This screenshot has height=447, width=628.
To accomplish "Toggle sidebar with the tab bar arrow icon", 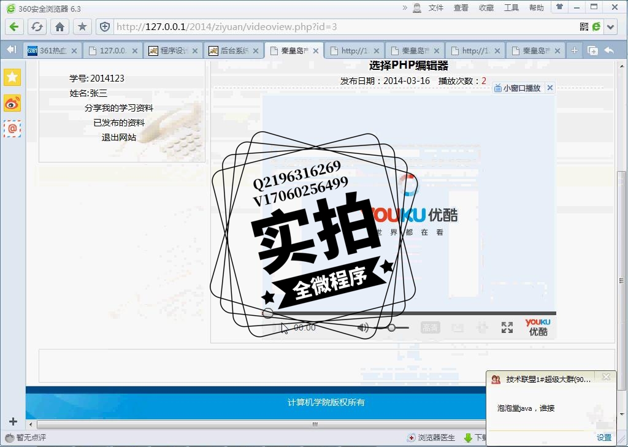I will tap(12, 50).
